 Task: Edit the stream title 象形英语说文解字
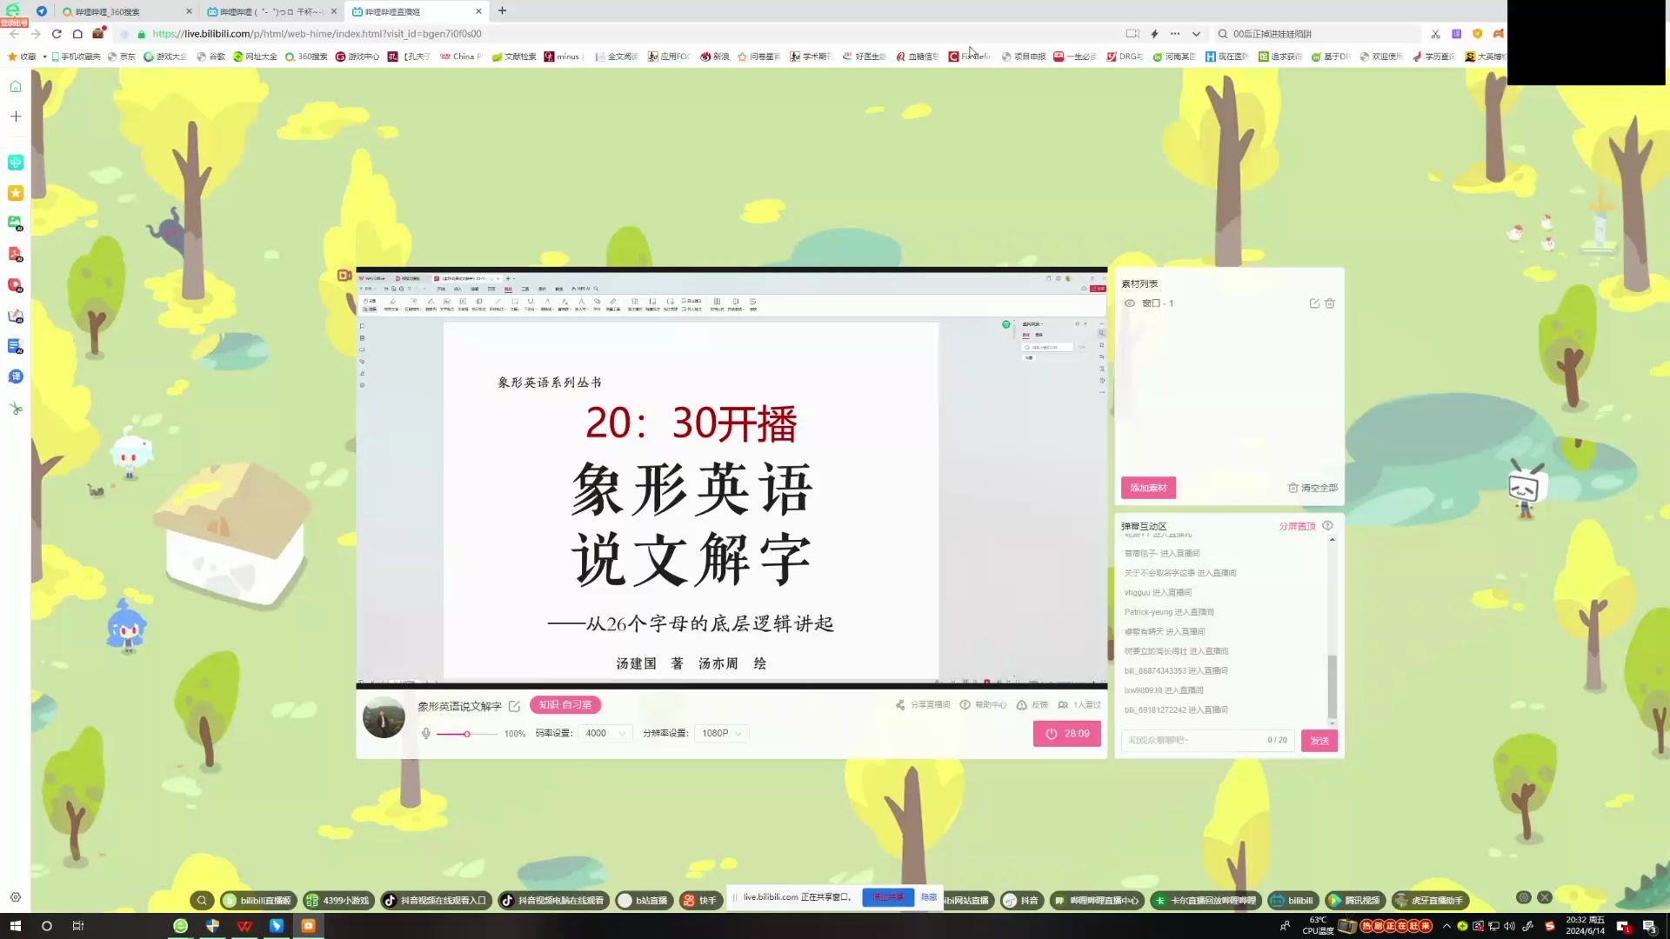514,706
